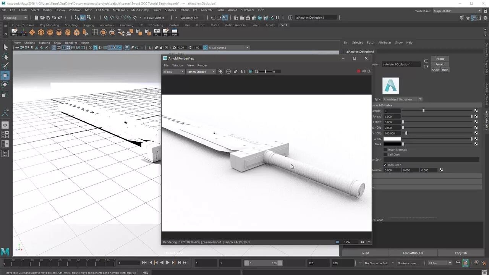Open Arnold RenderView settings gear
This screenshot has height=275, width=489.
point(369,71)
